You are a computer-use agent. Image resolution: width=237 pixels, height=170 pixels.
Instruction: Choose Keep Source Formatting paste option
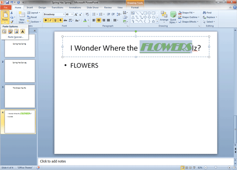10,31
